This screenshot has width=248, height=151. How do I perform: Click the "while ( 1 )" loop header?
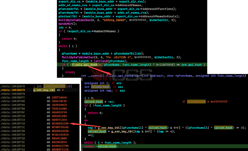68,46
